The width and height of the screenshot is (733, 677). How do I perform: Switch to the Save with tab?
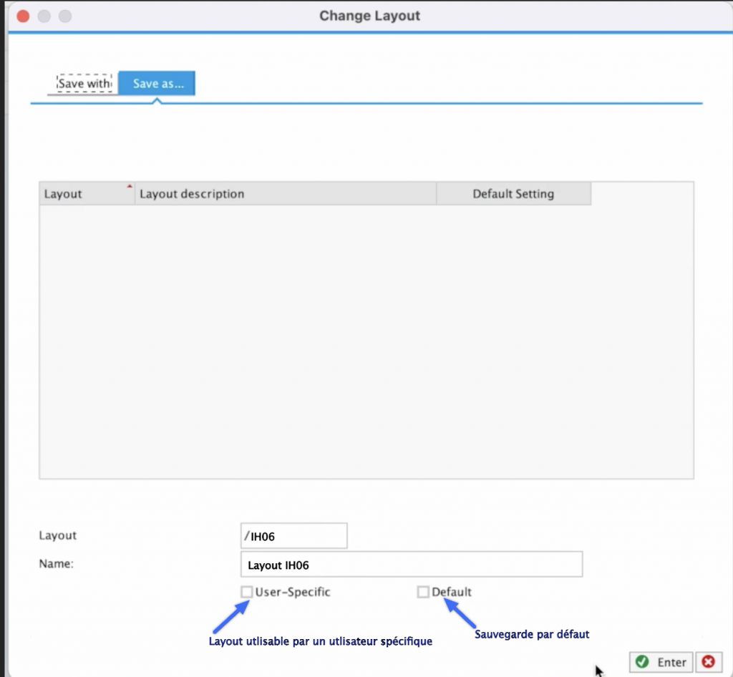(x=84, y=84)
